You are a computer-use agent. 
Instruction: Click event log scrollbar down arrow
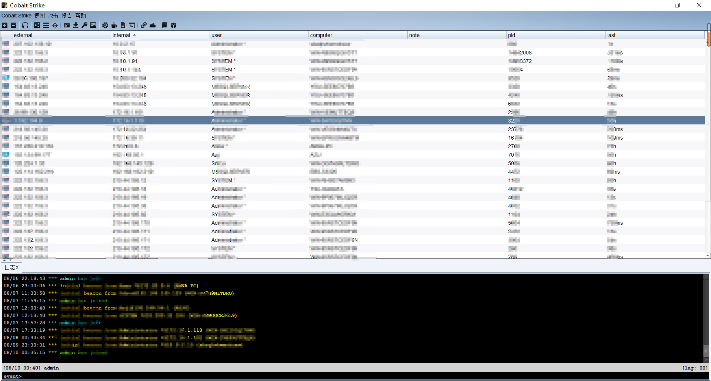click(706, 360)
